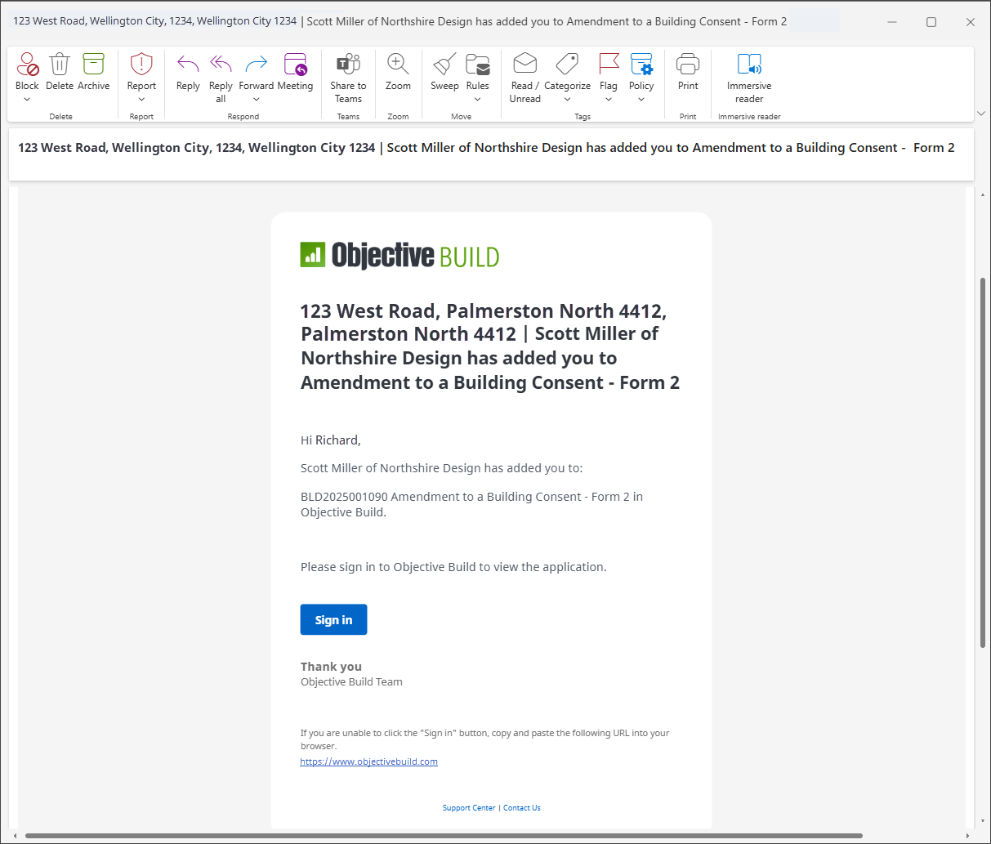
Task: Open the Forward options dropdown arrow
Action: pyautogui.click(x=257, y=100)
